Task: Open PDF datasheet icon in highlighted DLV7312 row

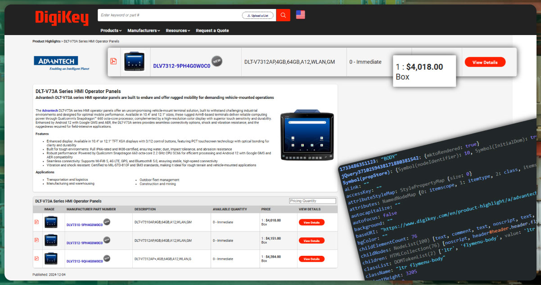Action: 113,62
